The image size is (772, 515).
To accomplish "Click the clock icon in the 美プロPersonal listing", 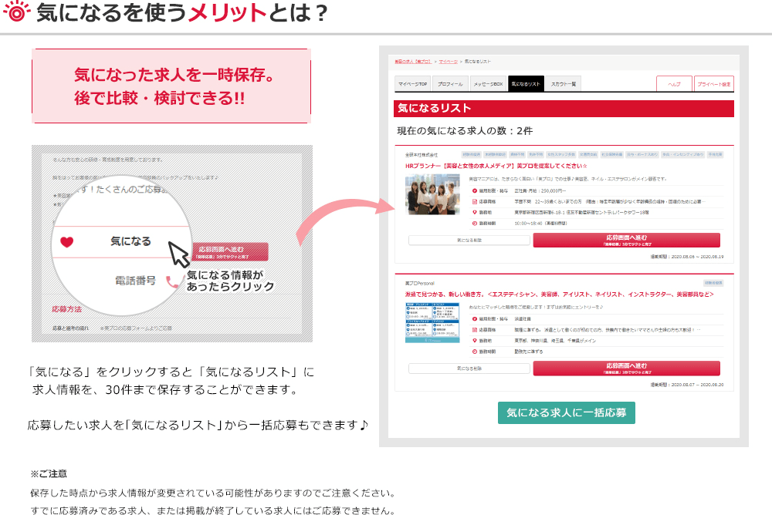I will tap(475, 351).
